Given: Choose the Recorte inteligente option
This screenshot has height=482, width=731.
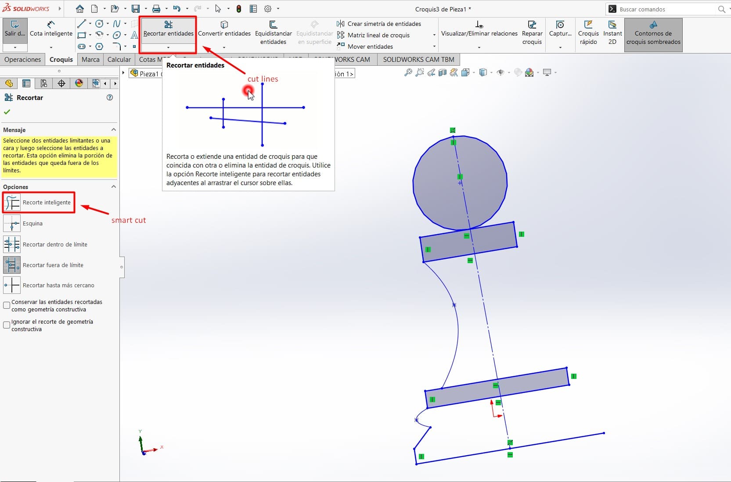Looking at the screenshot, I should 39,202.
